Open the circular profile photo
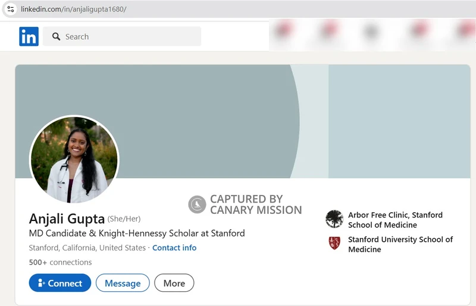This screenshot has width=476, height=306. click(74, 159)
